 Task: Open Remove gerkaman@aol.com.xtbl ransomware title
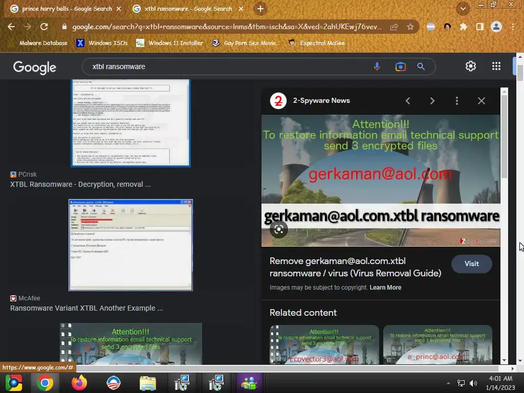point(355,267)
